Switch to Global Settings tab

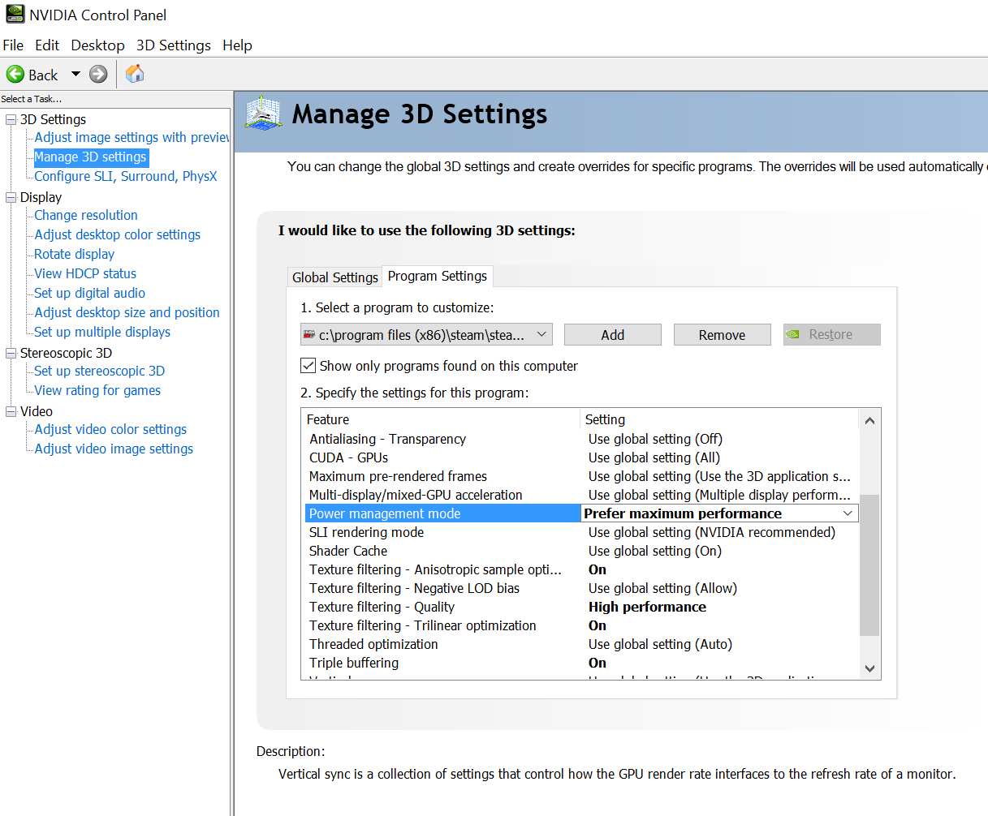tap(335, 277)
